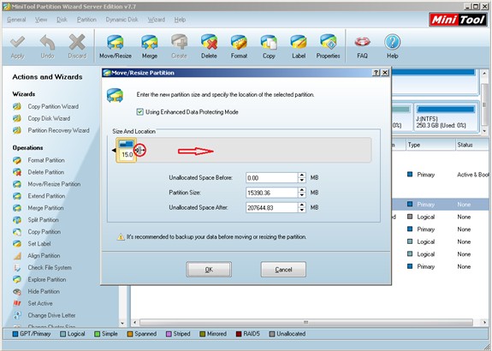This screenshot has width=492, height=351.
Task: Increase Unallocated Space After with up arrow
Action: 301,205
